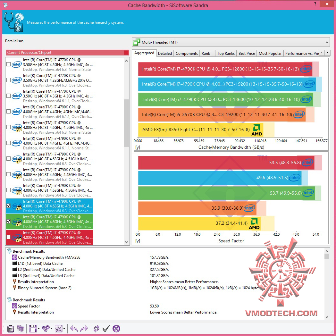Viewport: 336px width, 336px height.
Task: Switch to the Best Price tab
Action: 247,53
